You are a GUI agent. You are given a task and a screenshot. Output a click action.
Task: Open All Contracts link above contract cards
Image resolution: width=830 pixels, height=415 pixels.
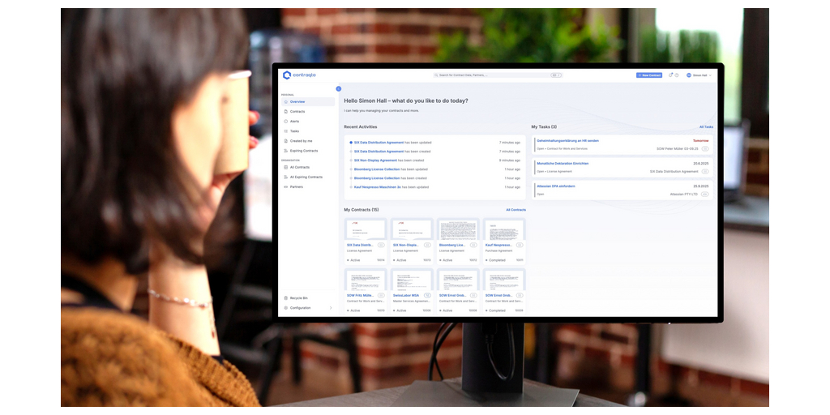pyautogui.click(x=516, y=210)
